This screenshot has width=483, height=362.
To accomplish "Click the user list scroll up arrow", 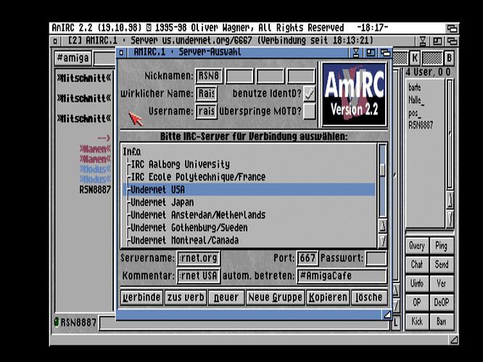I will tap(450, 201).
